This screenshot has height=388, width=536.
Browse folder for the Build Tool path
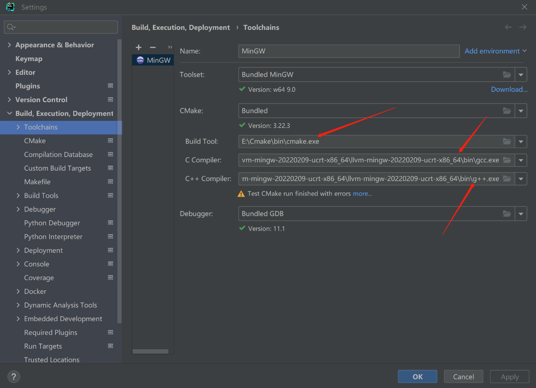(507, 141)
